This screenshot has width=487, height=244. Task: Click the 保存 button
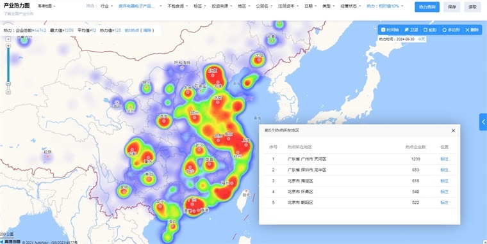point(452,7)
